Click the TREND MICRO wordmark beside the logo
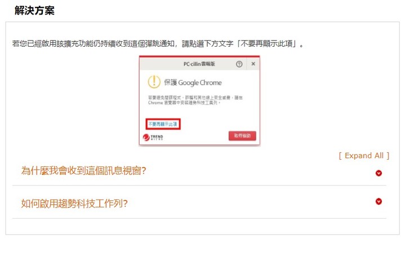 (x=157, y=137)
